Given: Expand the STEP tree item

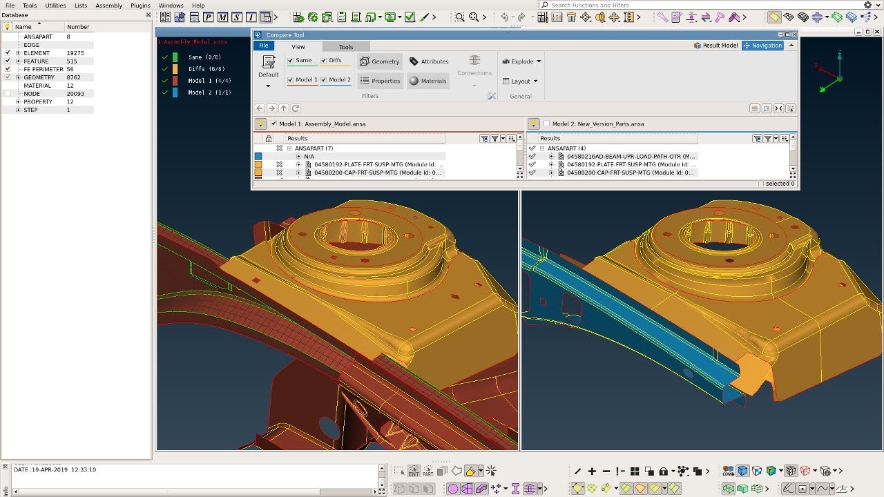Looking at the screenshot, I should 18,110.
